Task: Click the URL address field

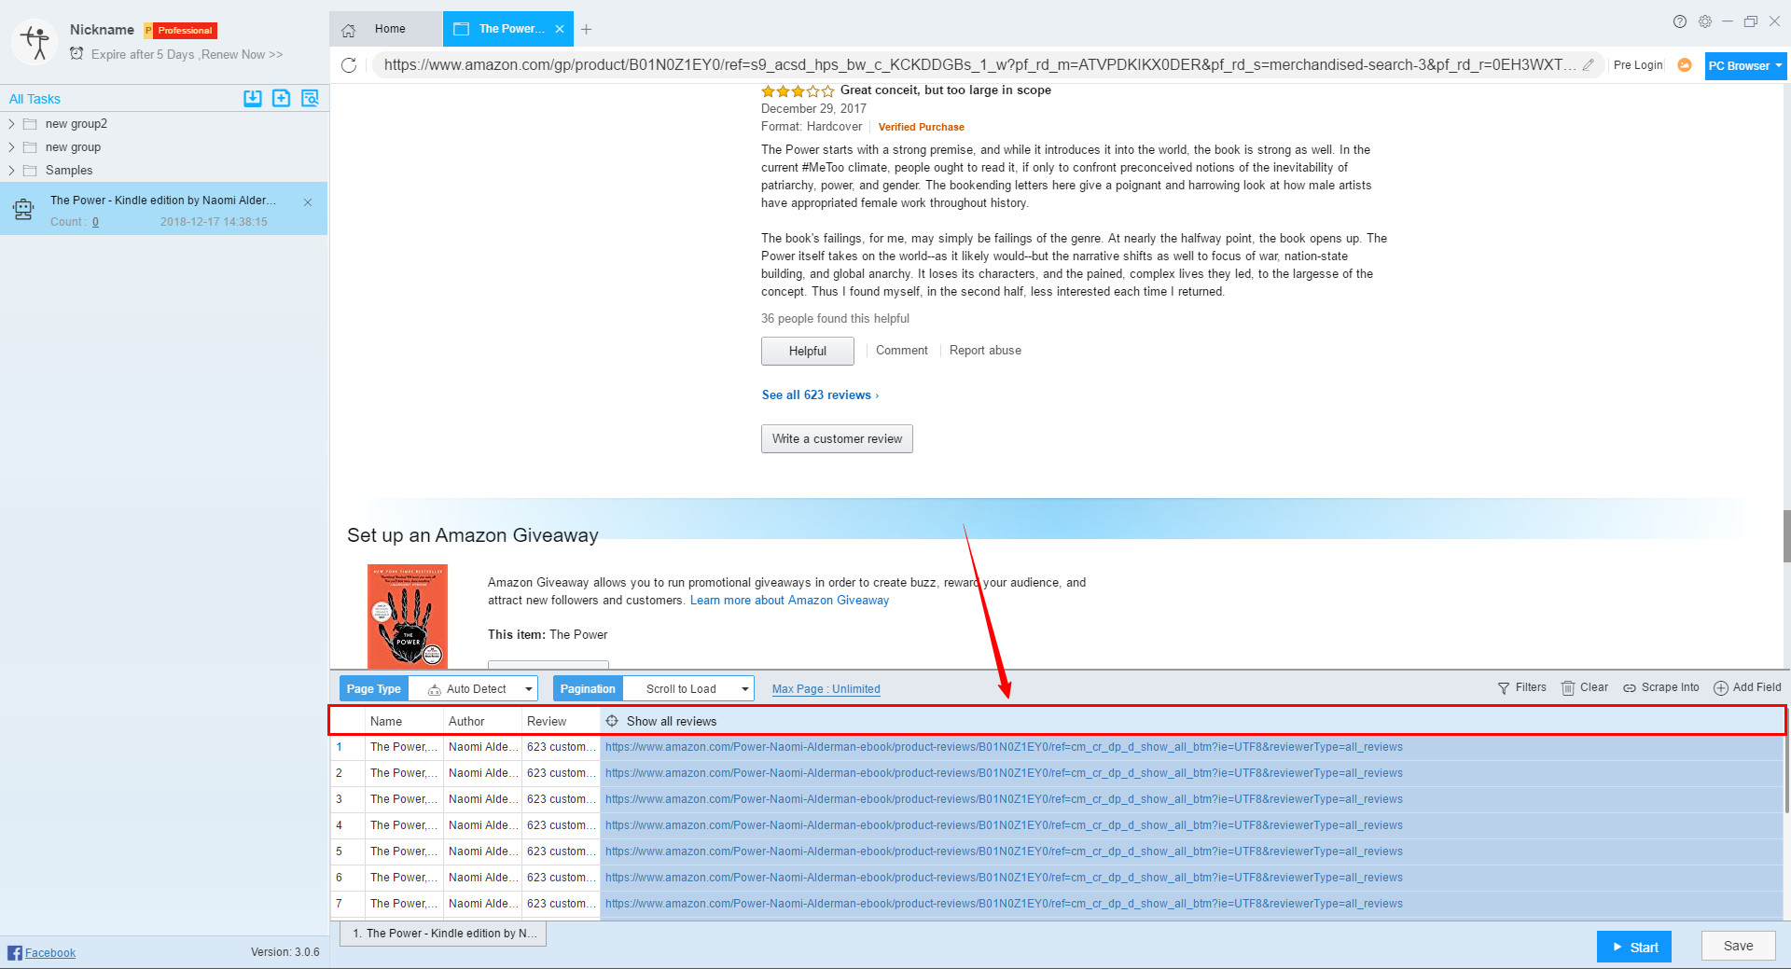Action: point(979,65)
